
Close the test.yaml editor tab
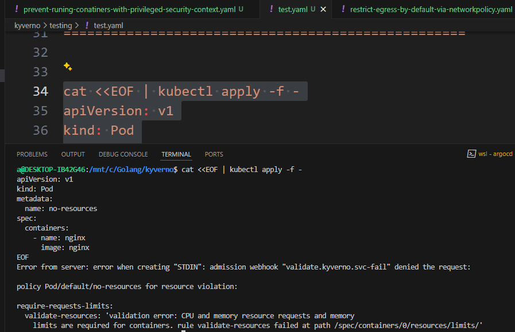(322, 9)
